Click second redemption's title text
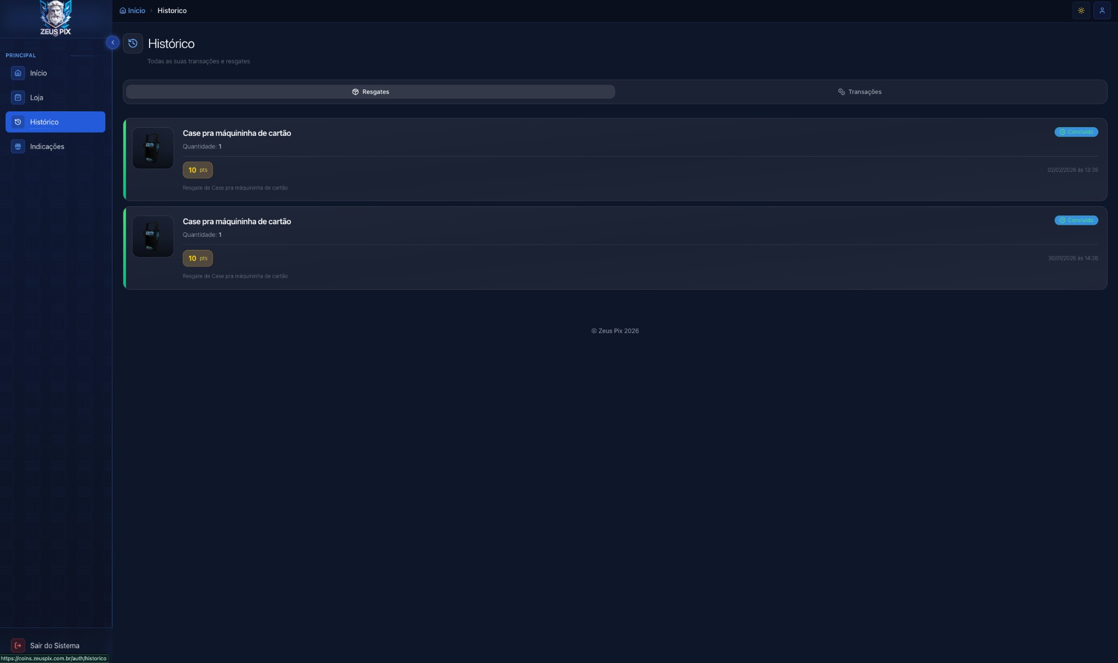The height and width of the screenshot is (663, 1118). click(236, 222)
